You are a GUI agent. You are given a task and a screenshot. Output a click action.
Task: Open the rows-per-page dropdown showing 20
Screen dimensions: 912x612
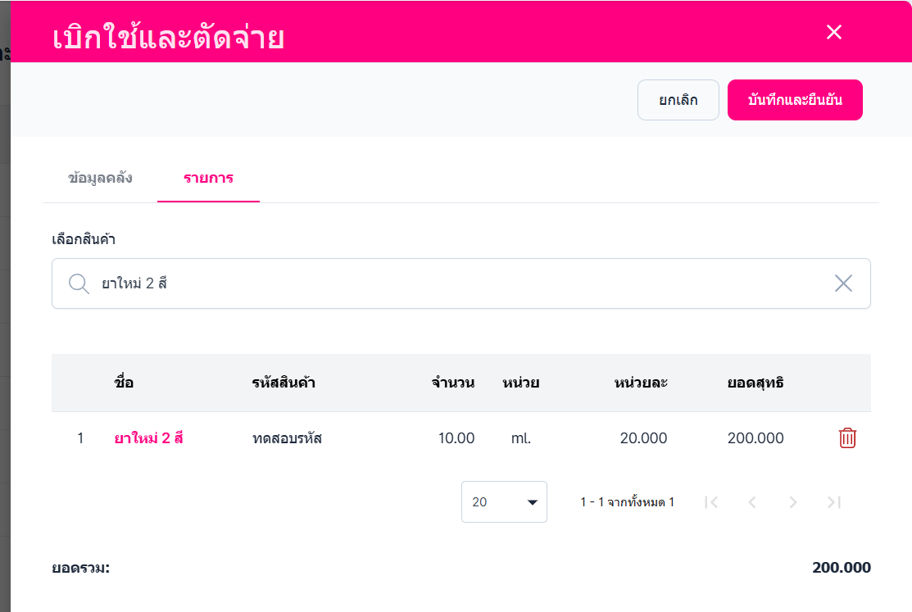pos(504,501)
